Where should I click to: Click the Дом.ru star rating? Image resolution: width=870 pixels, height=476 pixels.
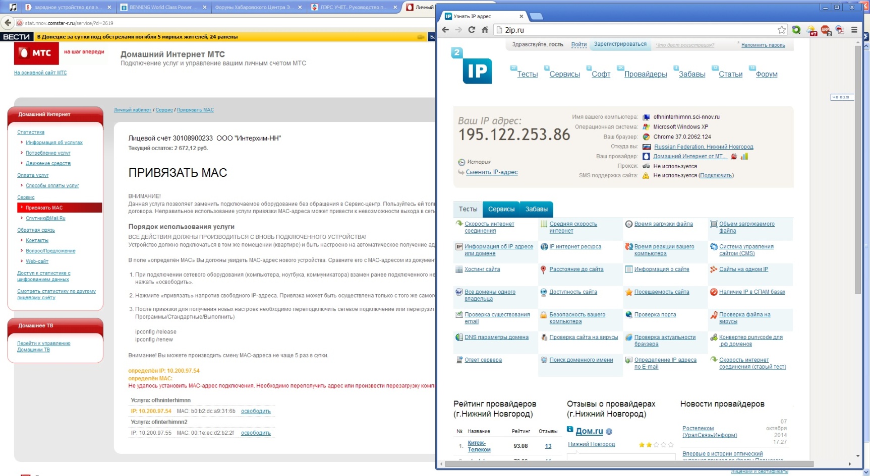click(656, 445)
